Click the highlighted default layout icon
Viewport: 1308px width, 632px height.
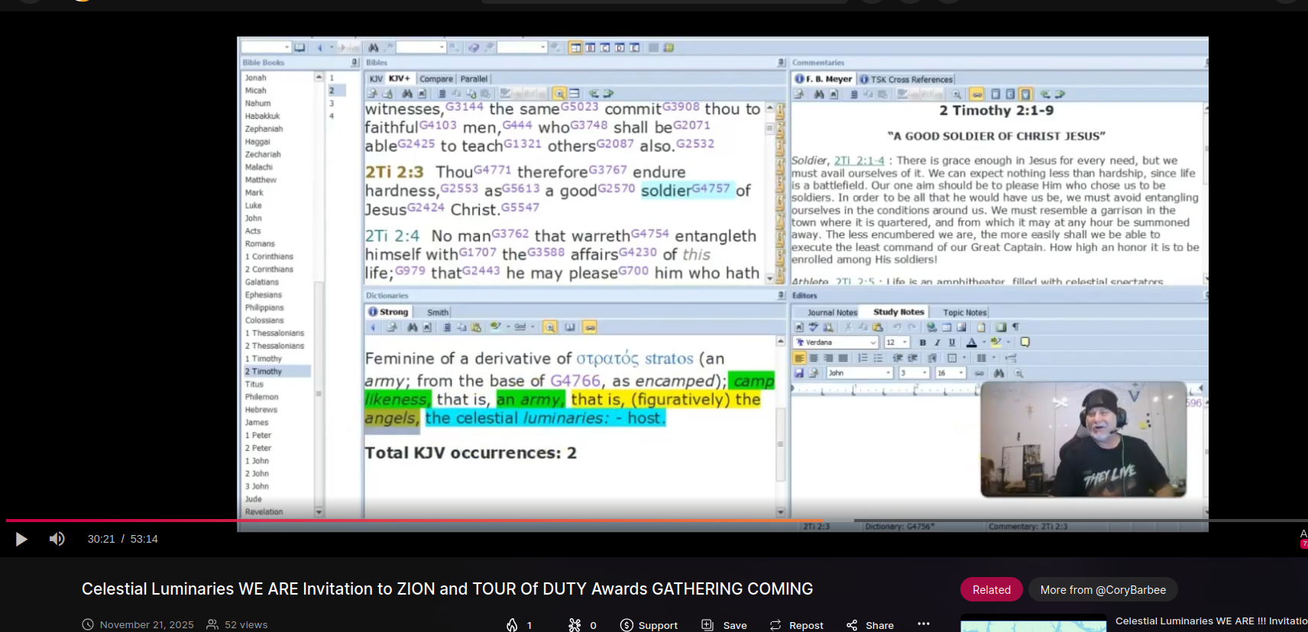point(576,47)
